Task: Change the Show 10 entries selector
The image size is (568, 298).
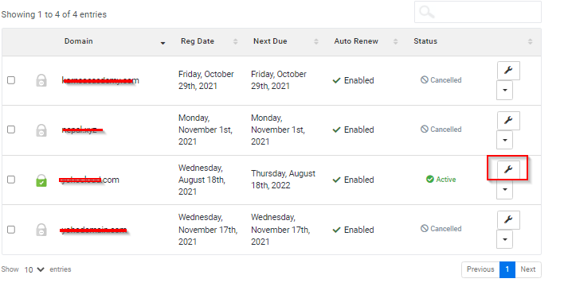Action: tap(34, 269)
